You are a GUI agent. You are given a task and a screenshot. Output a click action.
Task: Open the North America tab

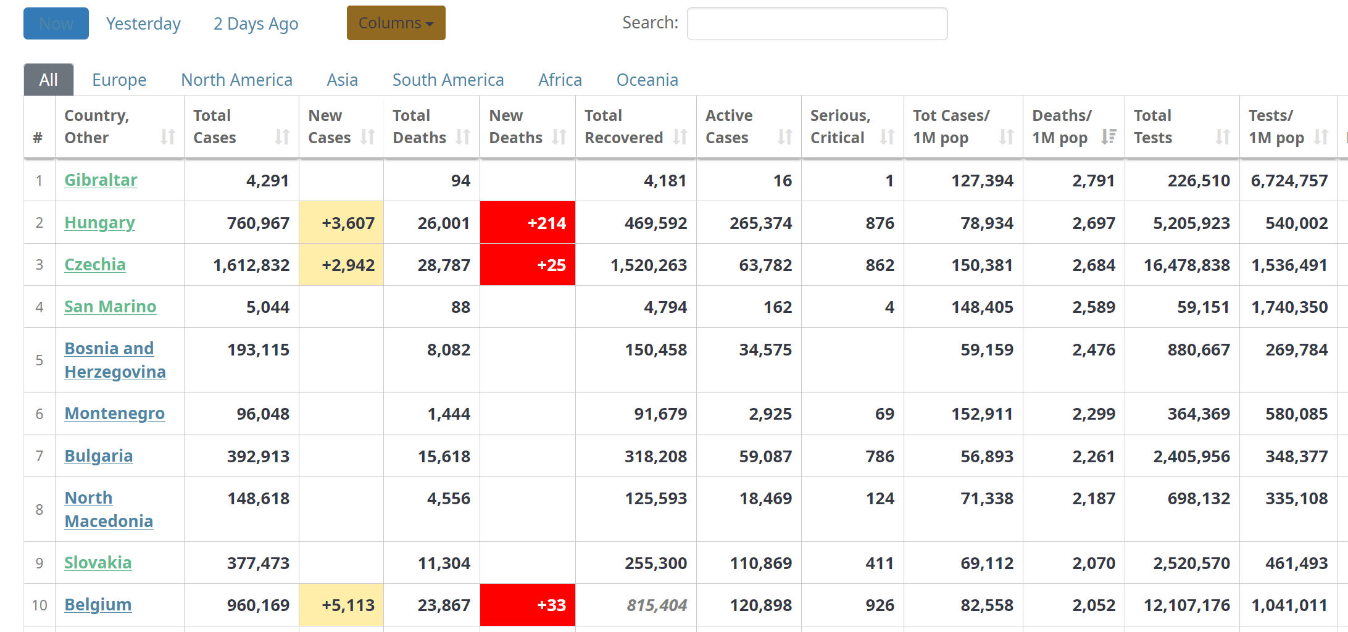pos(236,80)
